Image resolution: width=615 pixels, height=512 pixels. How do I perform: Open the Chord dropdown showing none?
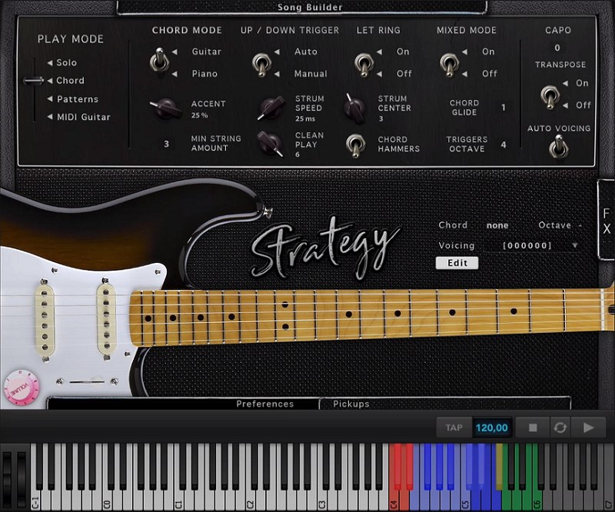click(497, 224)
